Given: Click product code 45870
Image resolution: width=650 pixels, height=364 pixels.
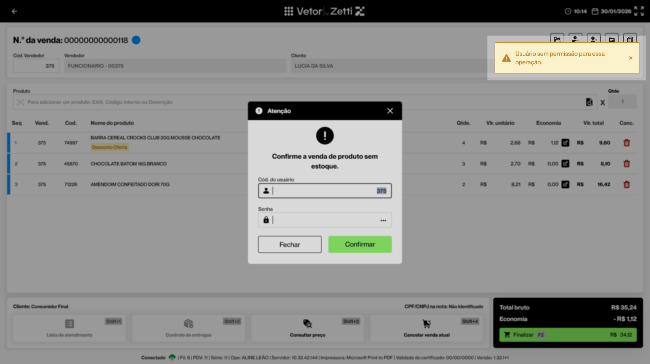Looking at the screenshot, I should [71, 164].
